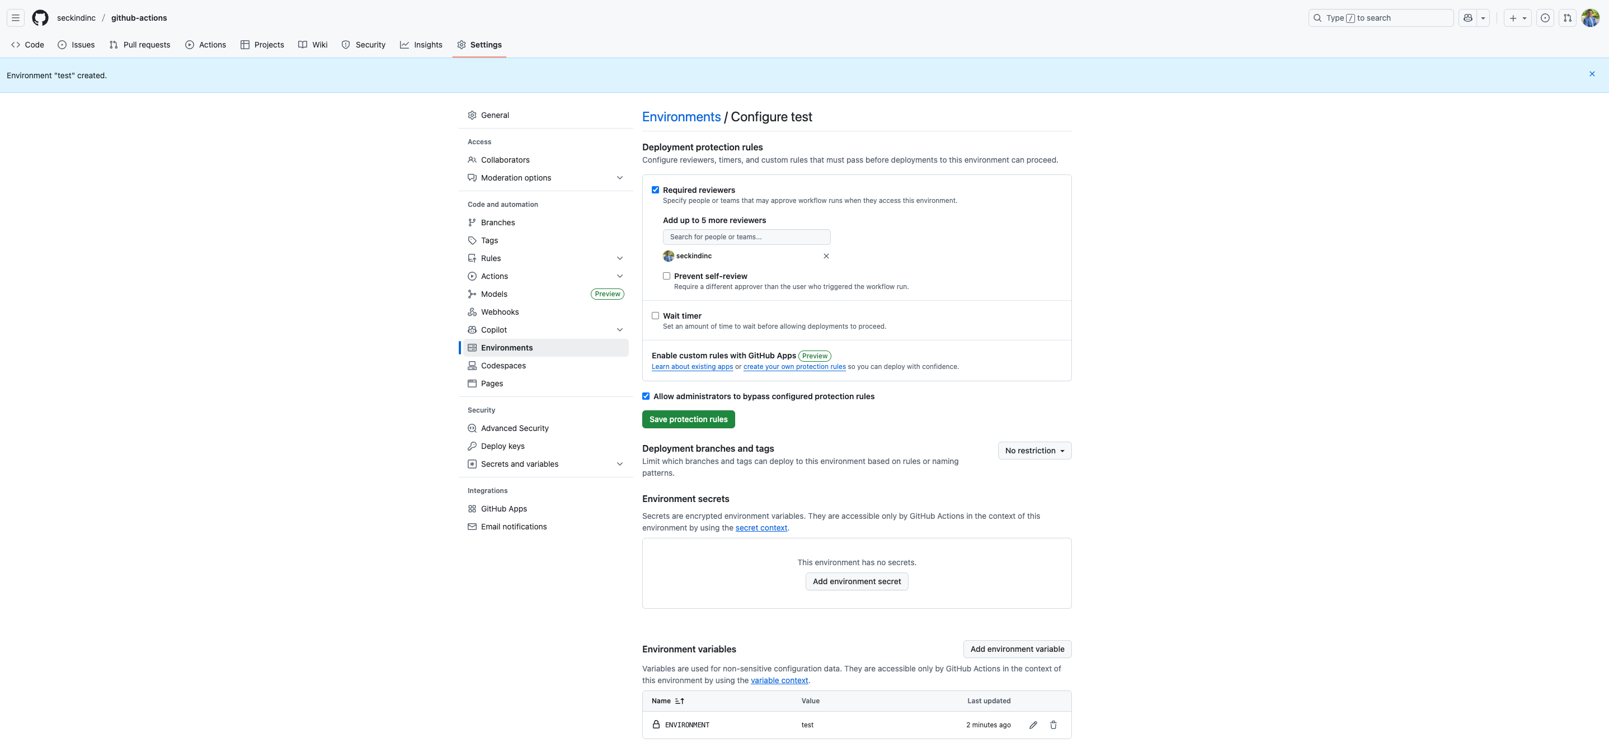Open the pull requests icon in the top bar
Viewport: 1609px width, 748px height.
point(1567,18)
